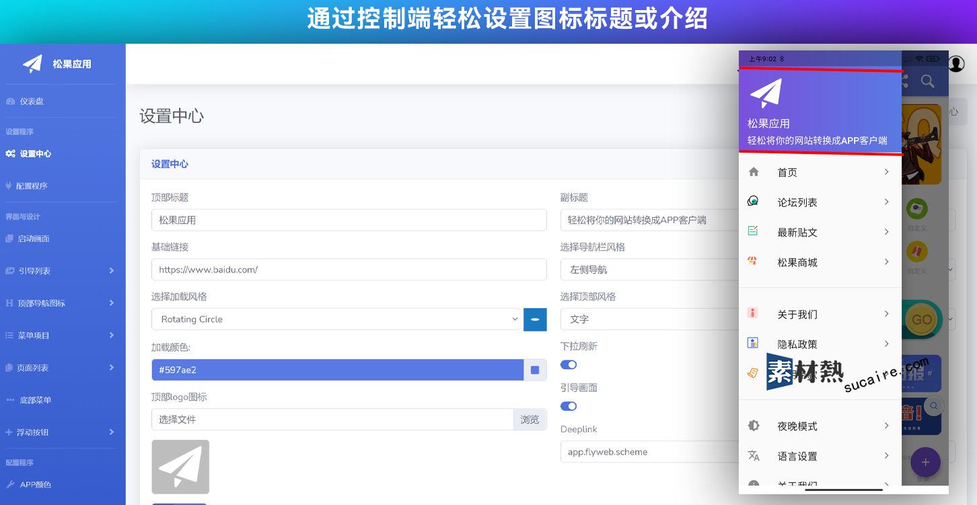Open the Rotating Circle loading style dropdown
Screen dimensions: 977x505
click(x=337, y=319)
